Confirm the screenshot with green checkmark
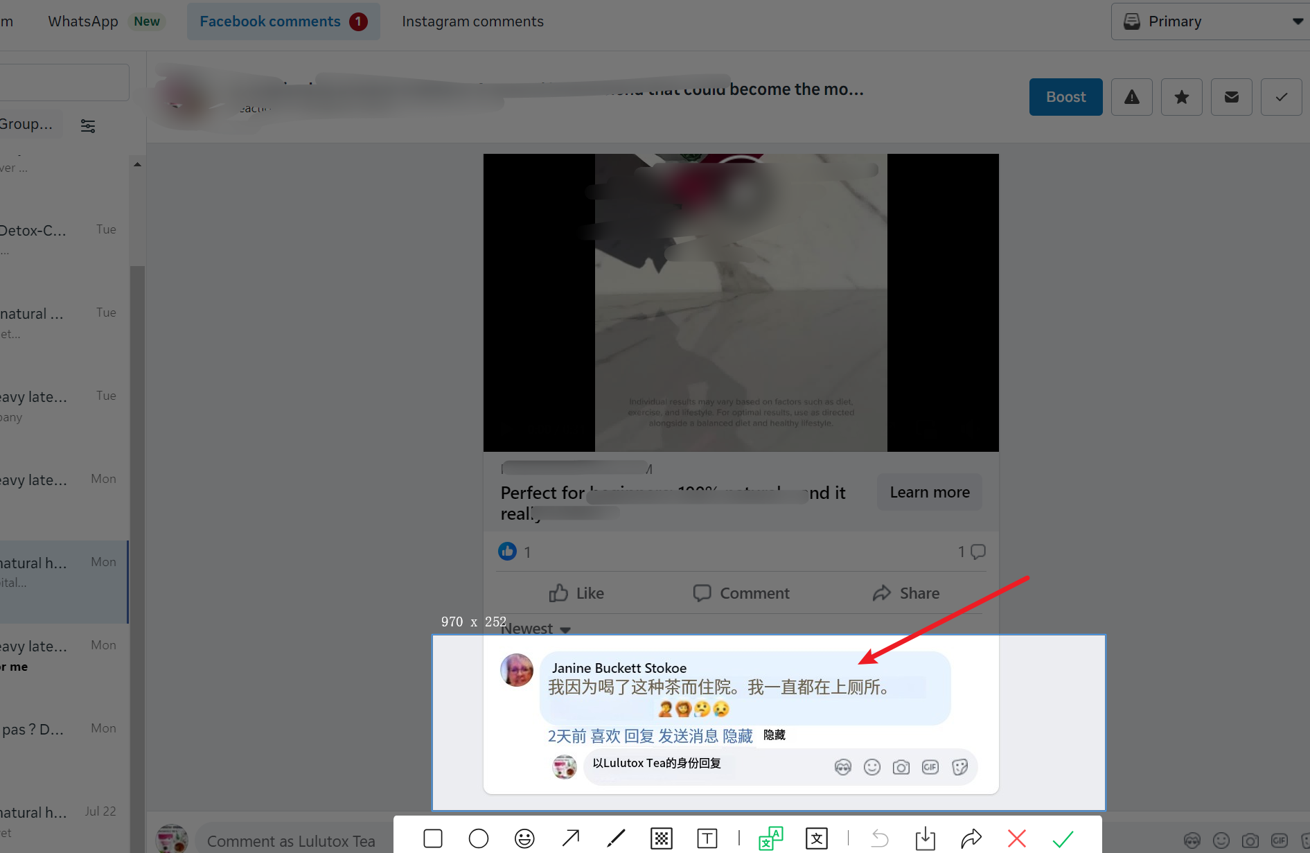Screen dimensions: 1310x853 [1063, 838]
